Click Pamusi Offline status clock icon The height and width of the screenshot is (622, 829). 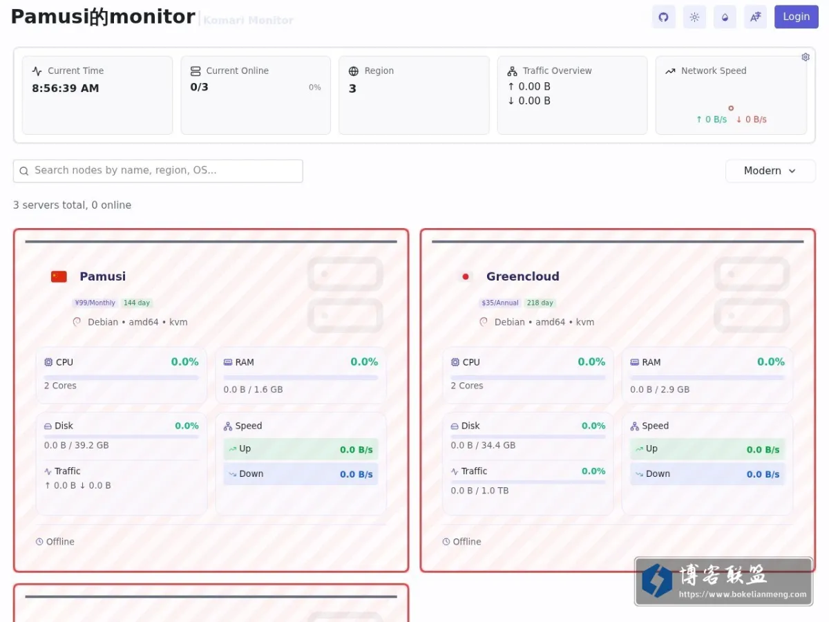click(x=39, y=542)
